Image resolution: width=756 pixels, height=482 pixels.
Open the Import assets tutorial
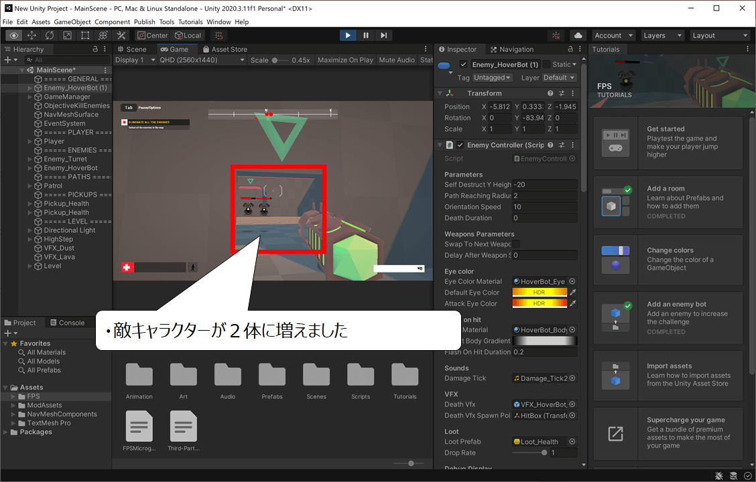coord(668,376)
